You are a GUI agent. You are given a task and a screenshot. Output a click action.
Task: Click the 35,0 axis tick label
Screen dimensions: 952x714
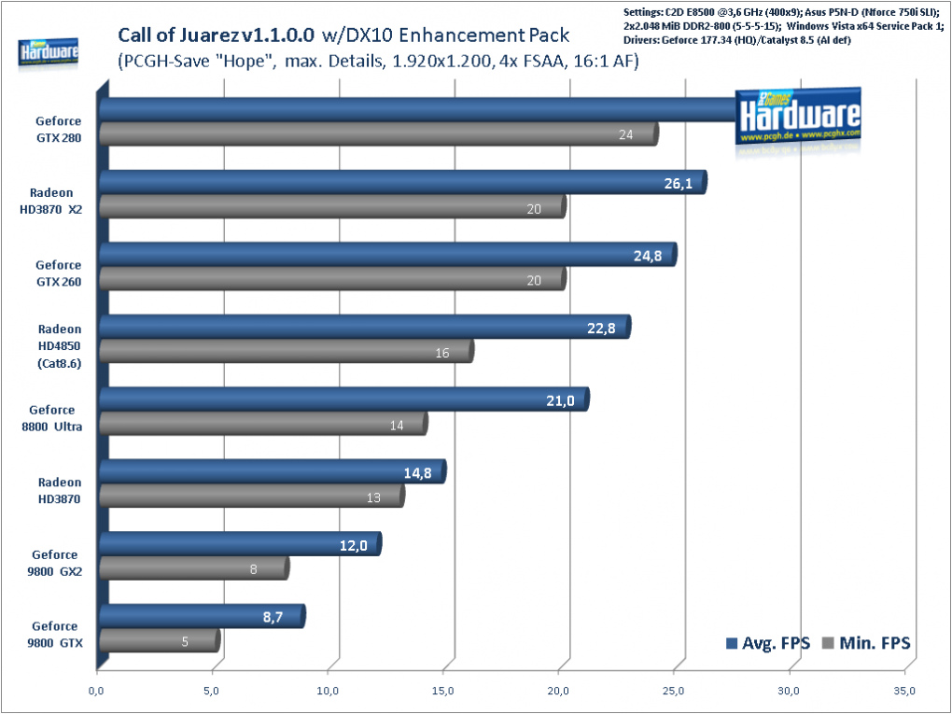[x=904, y=691]
